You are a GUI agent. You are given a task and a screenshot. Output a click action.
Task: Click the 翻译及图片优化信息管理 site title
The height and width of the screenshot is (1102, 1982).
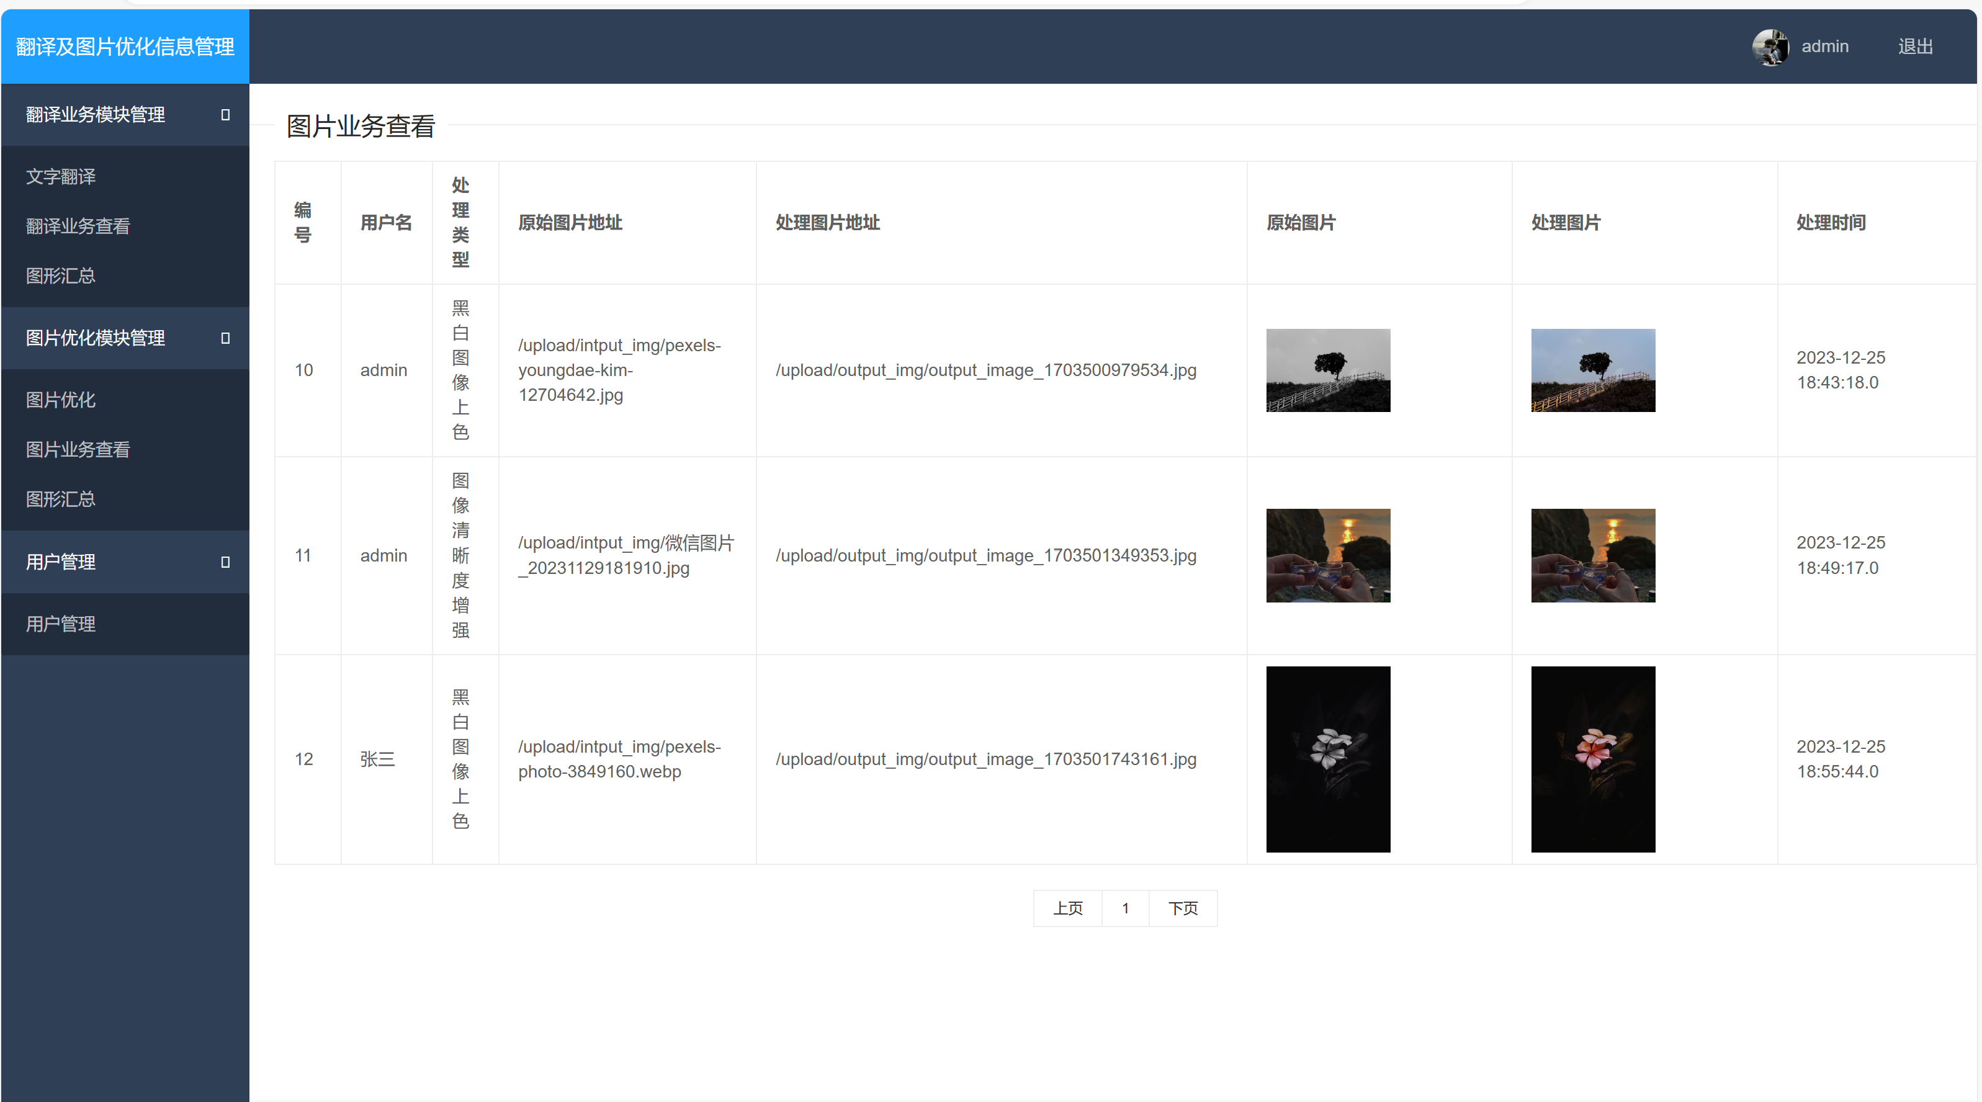pyautogui.click(x=125, y=47)
